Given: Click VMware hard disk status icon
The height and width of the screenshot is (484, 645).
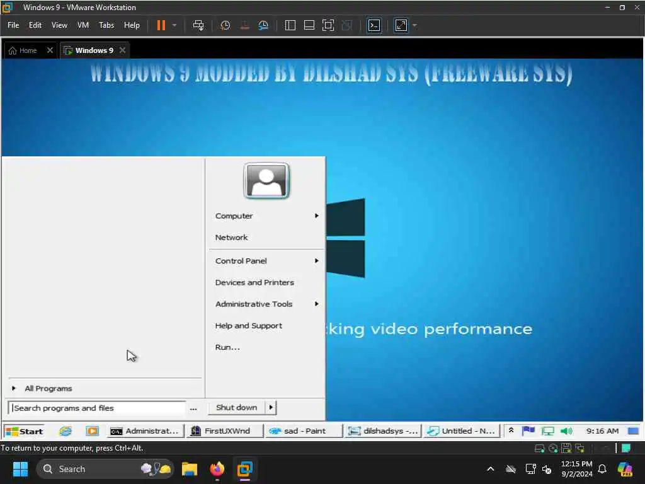Looking at the screenshot, I should pos(539,448).
